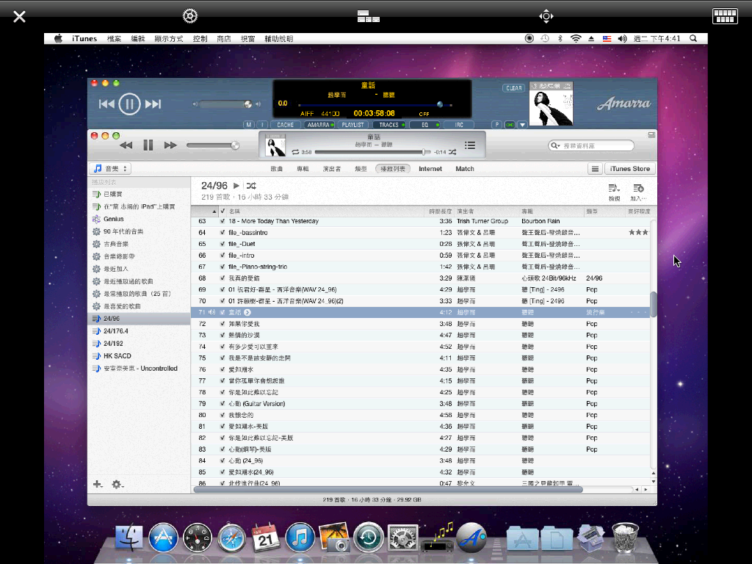
Task: Toggle the Amarra PLAYLIST button
Action: pos(353,125)
